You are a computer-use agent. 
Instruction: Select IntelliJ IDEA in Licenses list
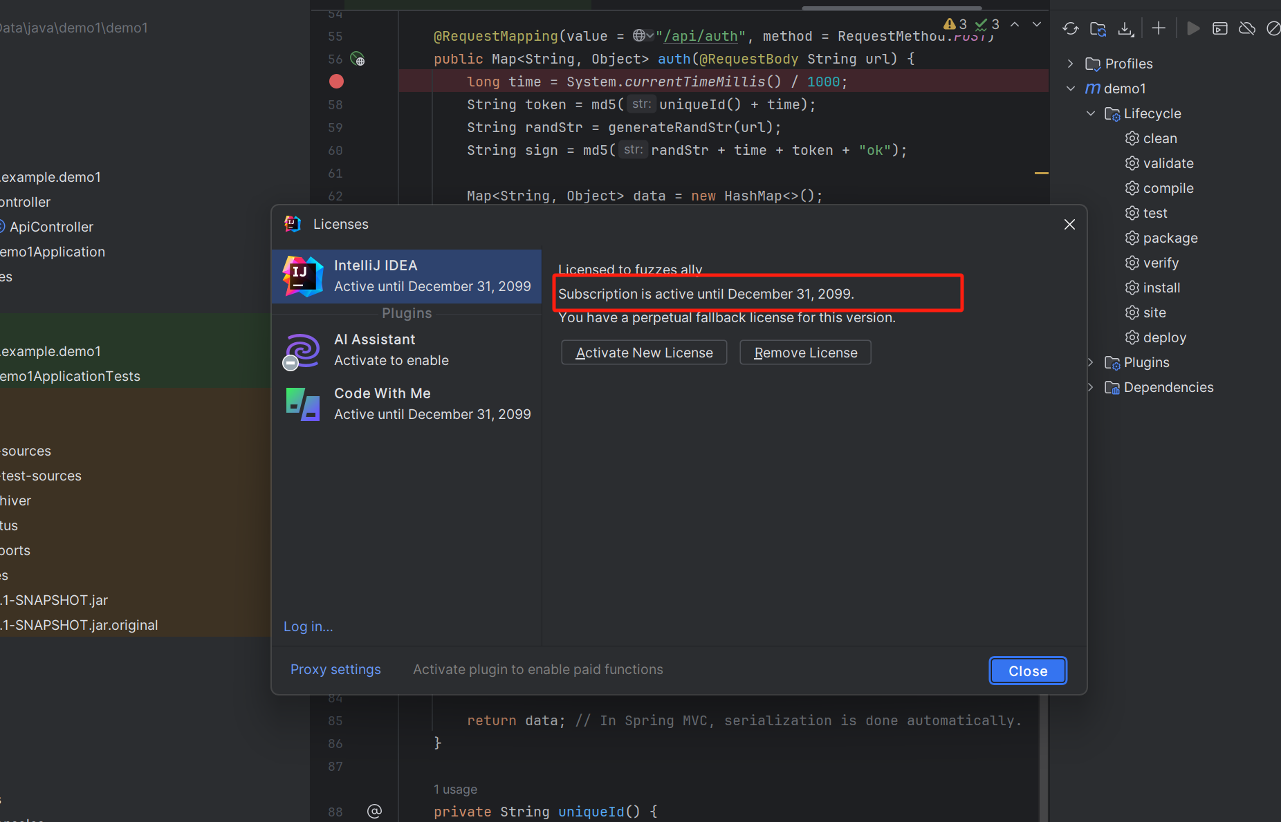tap(407, 276)
